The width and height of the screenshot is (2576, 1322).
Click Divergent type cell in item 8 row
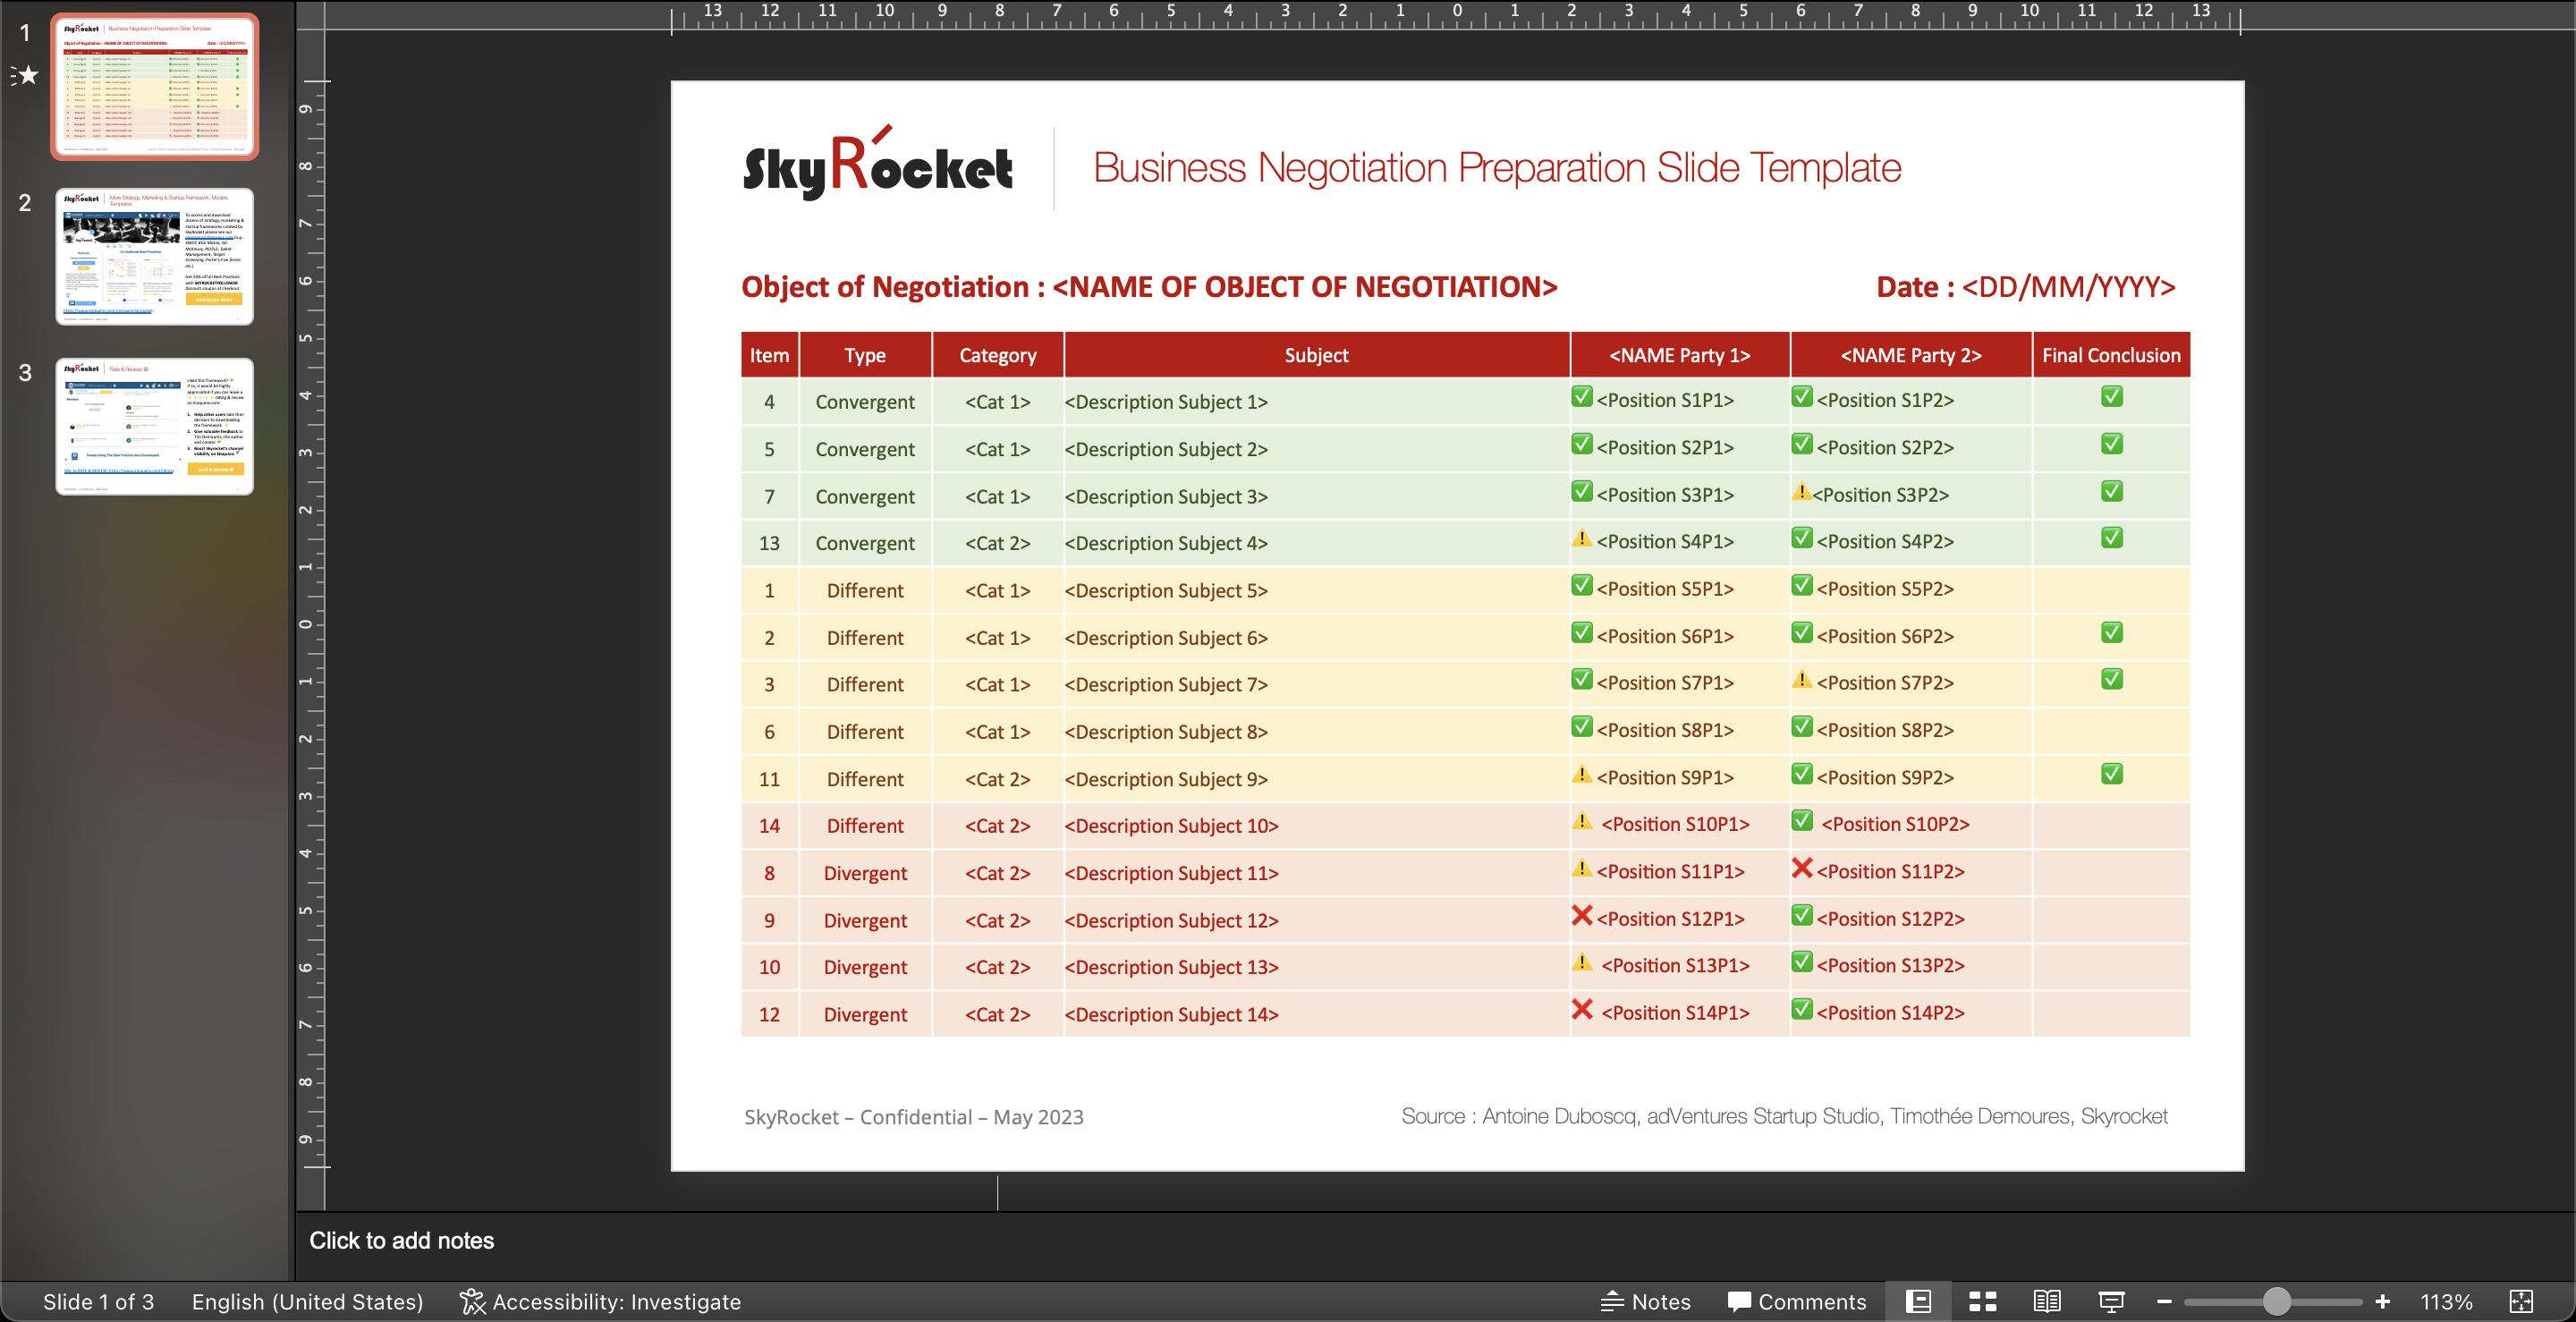(865, 873)
